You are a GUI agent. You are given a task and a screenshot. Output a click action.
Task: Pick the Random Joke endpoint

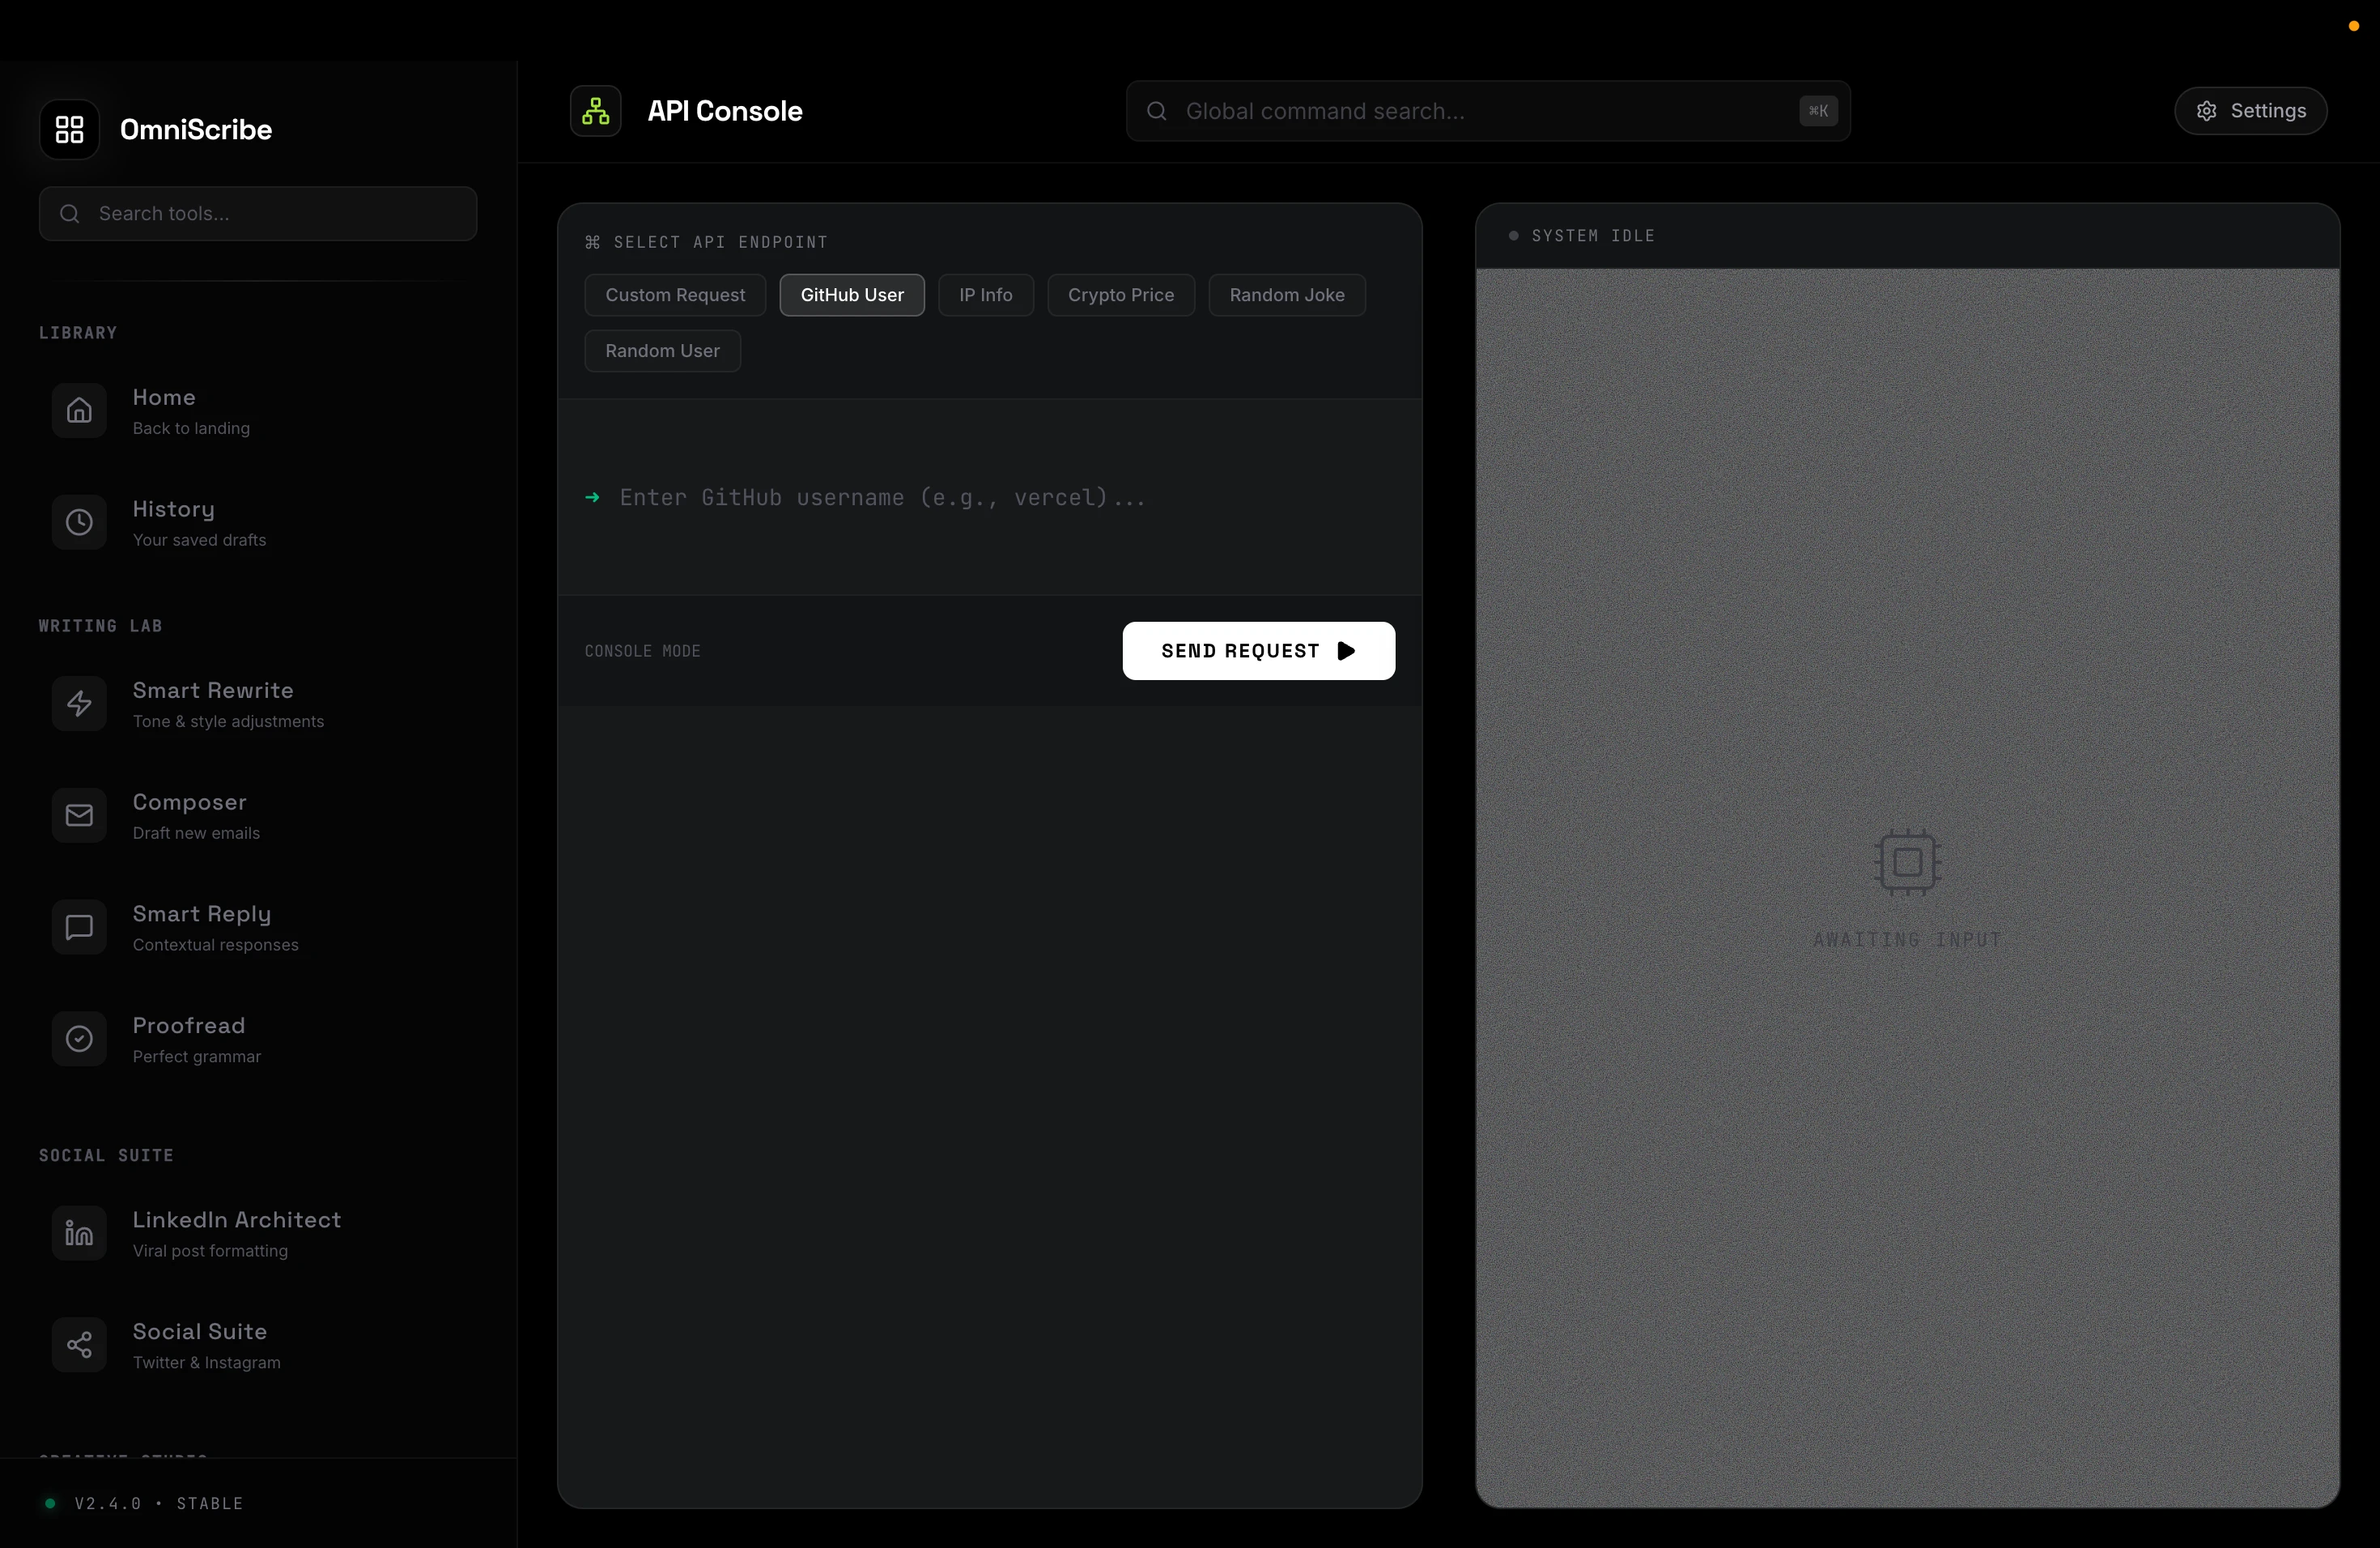click(1286, 295)
